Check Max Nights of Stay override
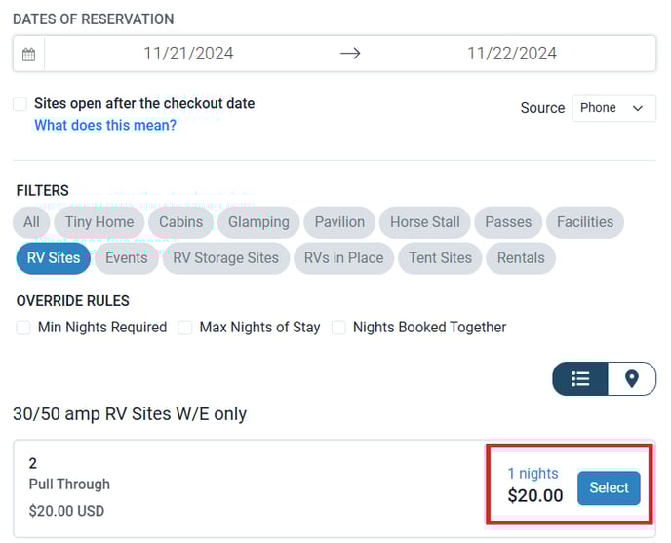Screen dimensions: 671x543 (185, 328)
